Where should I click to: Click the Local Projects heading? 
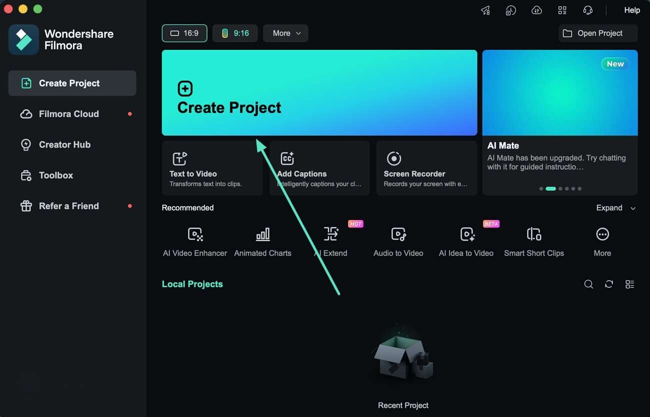pos(192,284)
